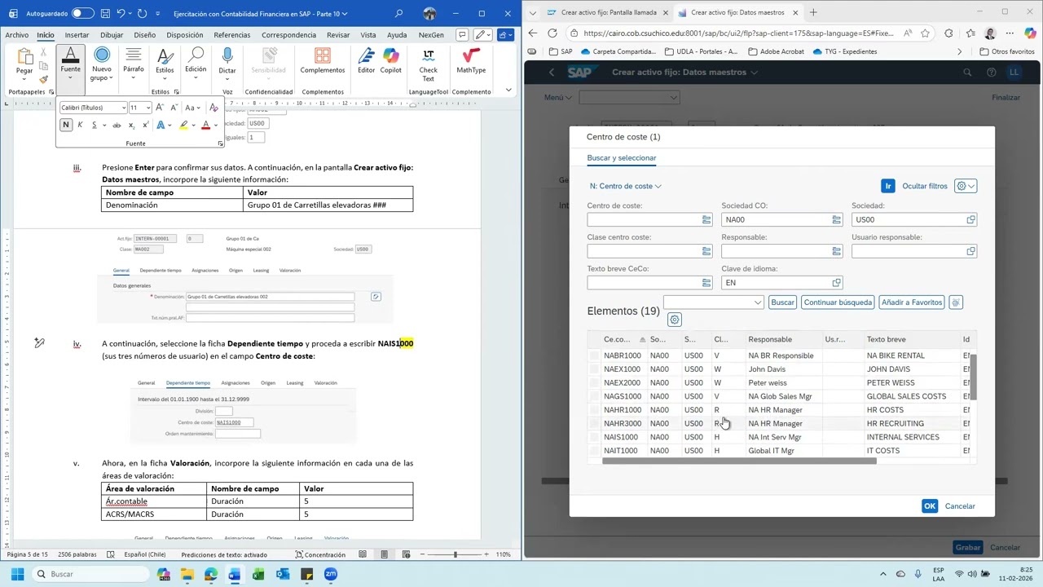Toggle subscript formatting
Screen dimensions: 1043x587
pyautogui.click(x=132, y=125)
